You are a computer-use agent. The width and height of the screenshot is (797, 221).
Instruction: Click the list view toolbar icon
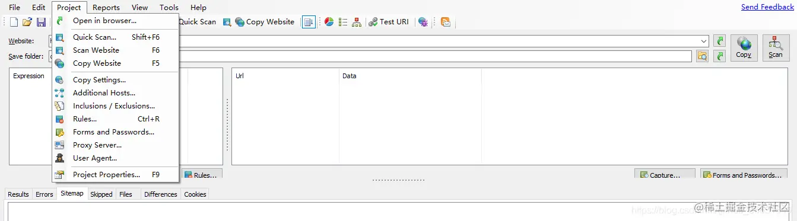tap(343, 22)
